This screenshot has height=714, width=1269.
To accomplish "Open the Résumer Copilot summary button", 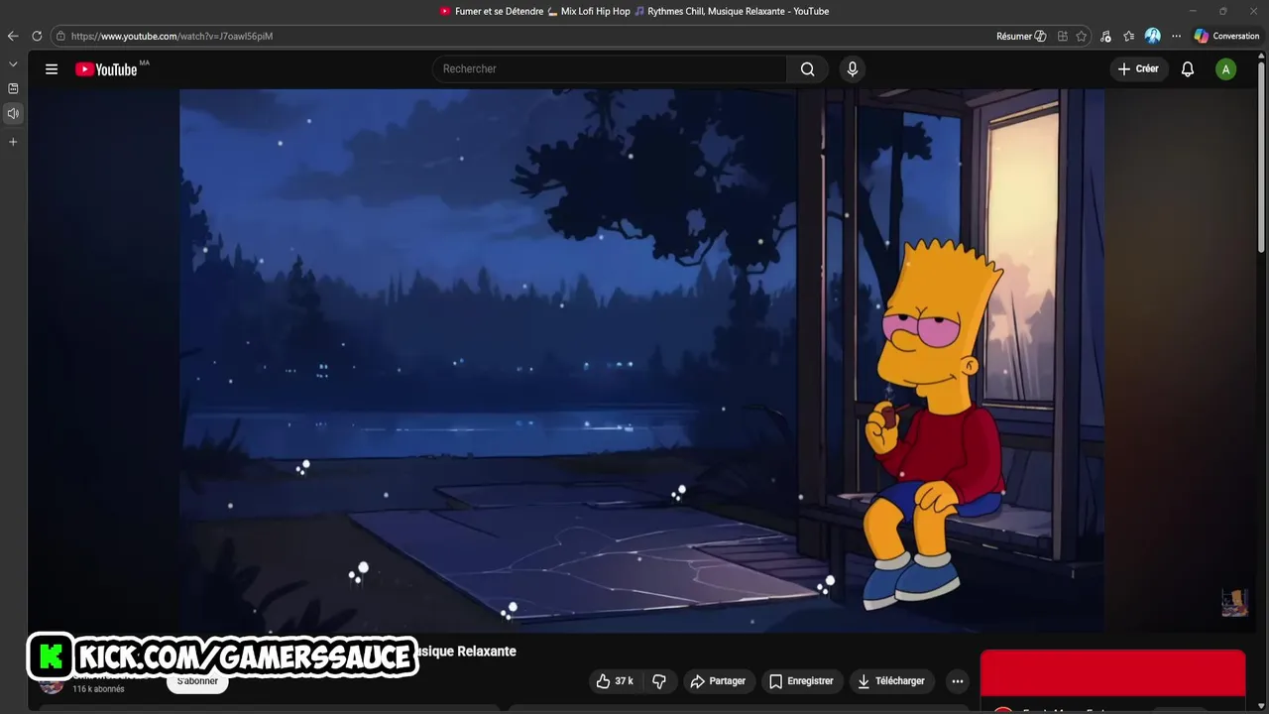I will pyautogui.click(x=1021, y=36).
